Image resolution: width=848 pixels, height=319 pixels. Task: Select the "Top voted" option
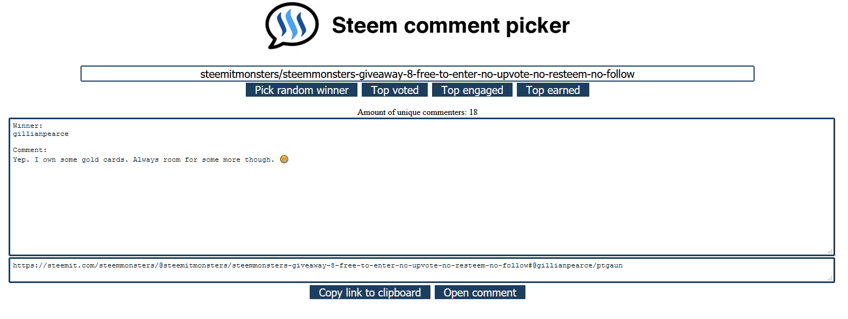[394, 90]
